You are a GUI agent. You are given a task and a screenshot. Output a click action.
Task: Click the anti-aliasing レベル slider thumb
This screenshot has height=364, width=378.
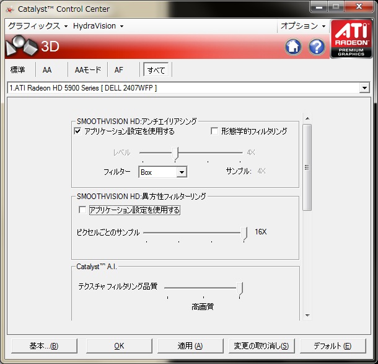coord(175,153)
